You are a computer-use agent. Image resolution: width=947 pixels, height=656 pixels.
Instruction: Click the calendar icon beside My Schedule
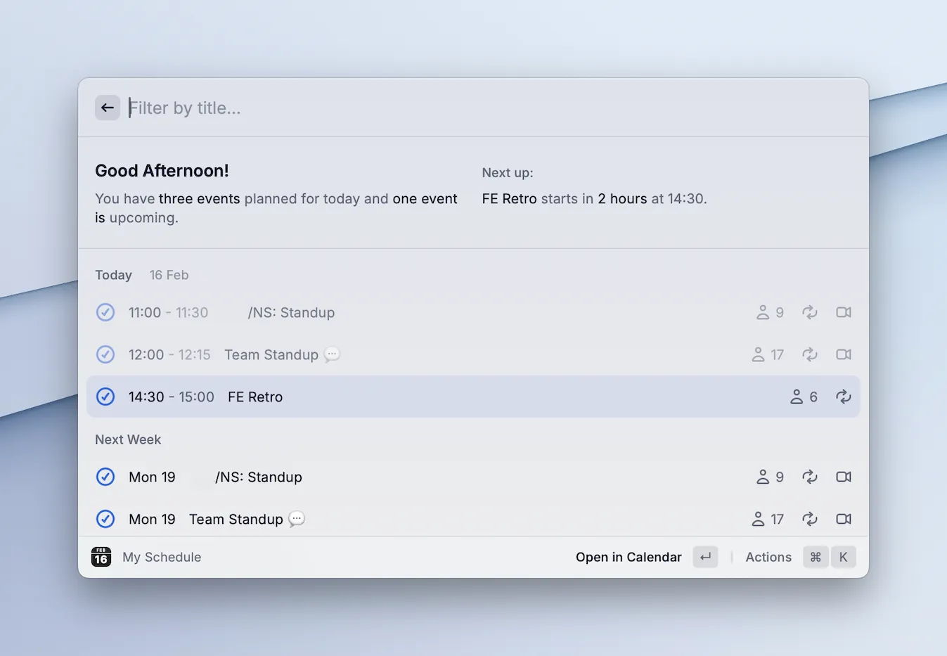pyautogui.click(x=101, y=557)
